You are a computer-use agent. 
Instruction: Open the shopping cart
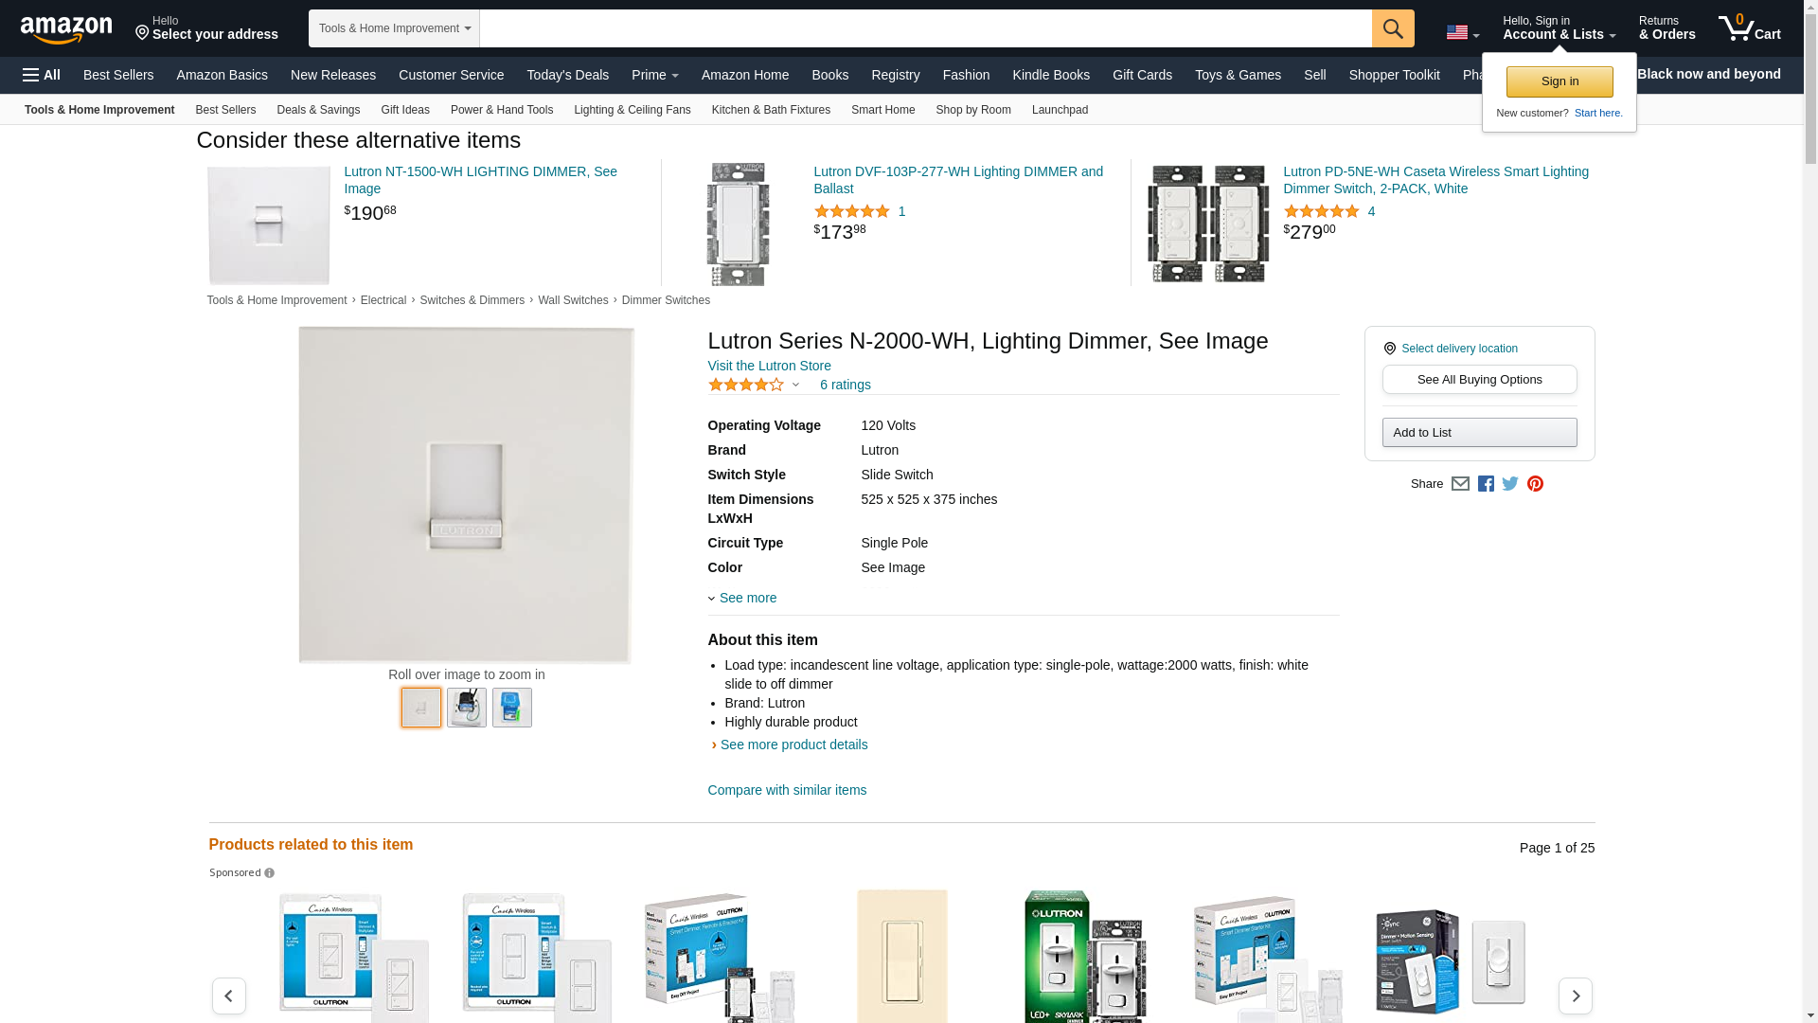1749,28
